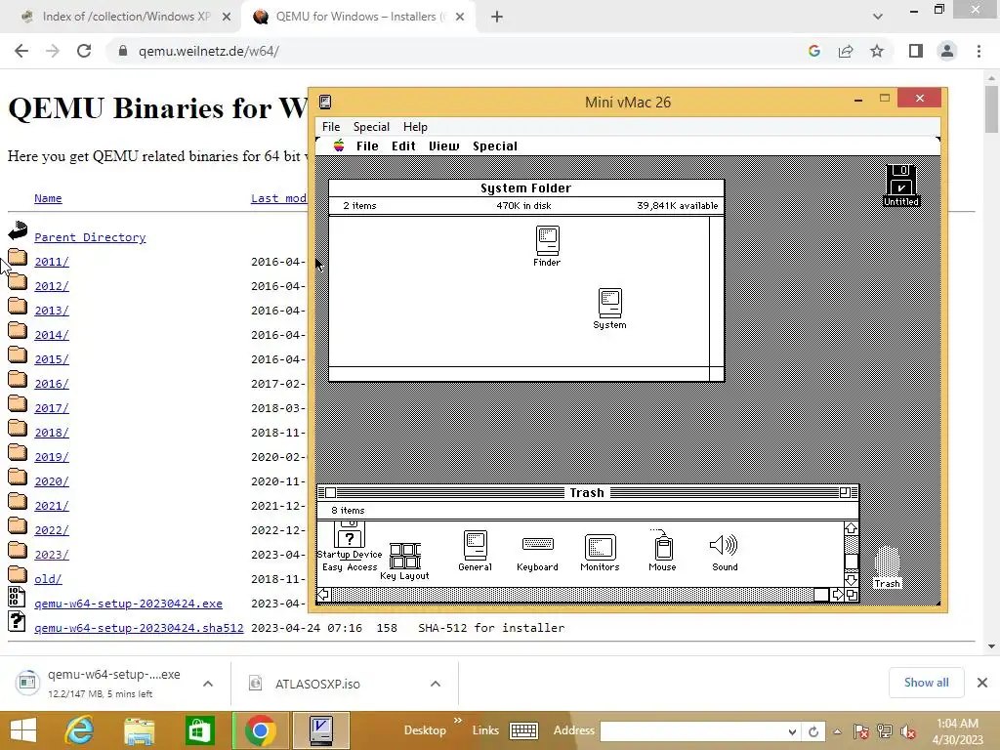Click the Trash window horizontal scroll thumb
1000x750 pixels.
click(821, 595)
